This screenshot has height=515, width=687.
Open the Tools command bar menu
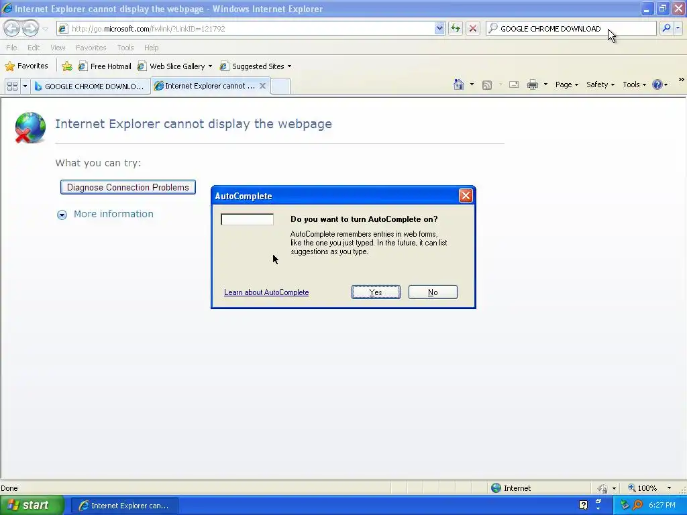(634, 84)
